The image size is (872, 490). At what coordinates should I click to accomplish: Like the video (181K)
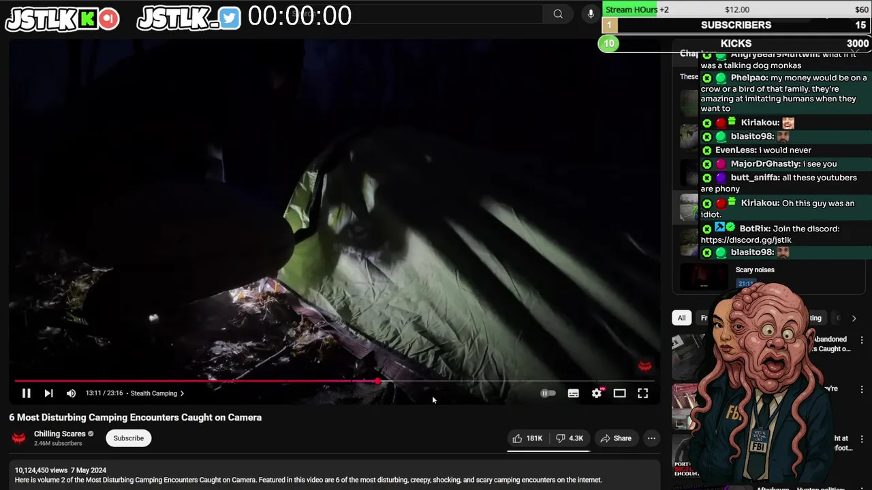pyautogui.click(x=528, y=438)
